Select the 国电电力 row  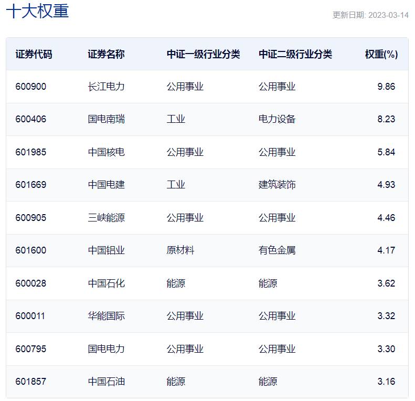(207, 349)
